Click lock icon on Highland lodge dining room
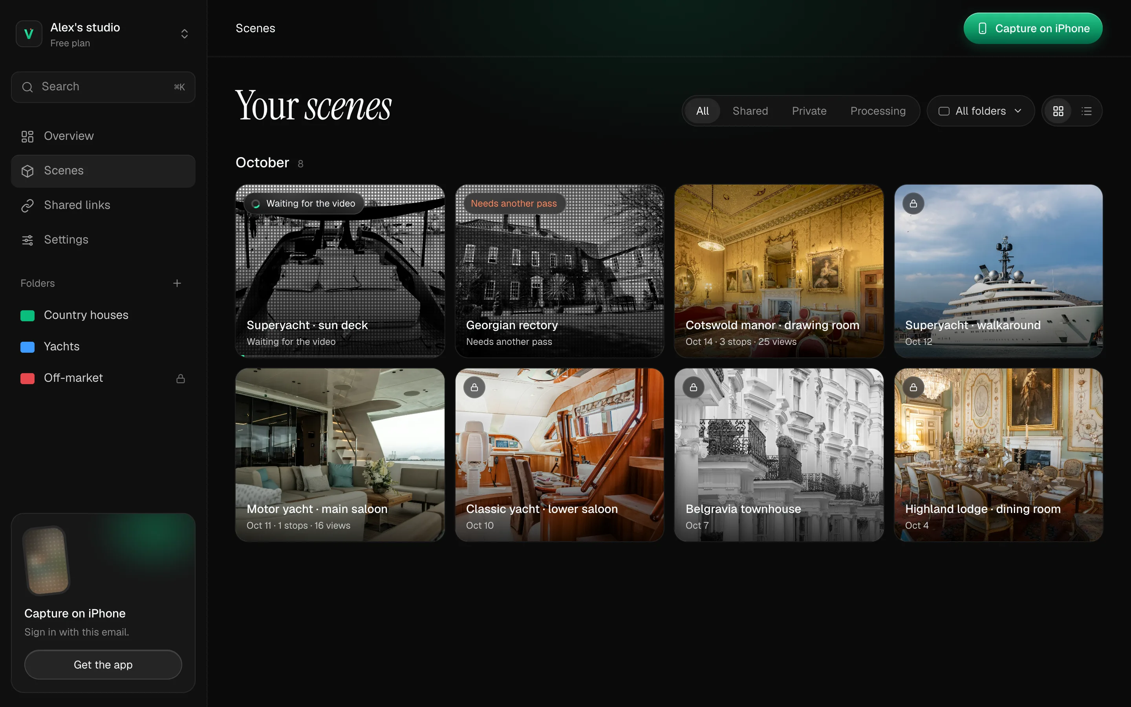The height and width of the screenshot is (707, 1131). pyautogui.click(x=913, y=388)
